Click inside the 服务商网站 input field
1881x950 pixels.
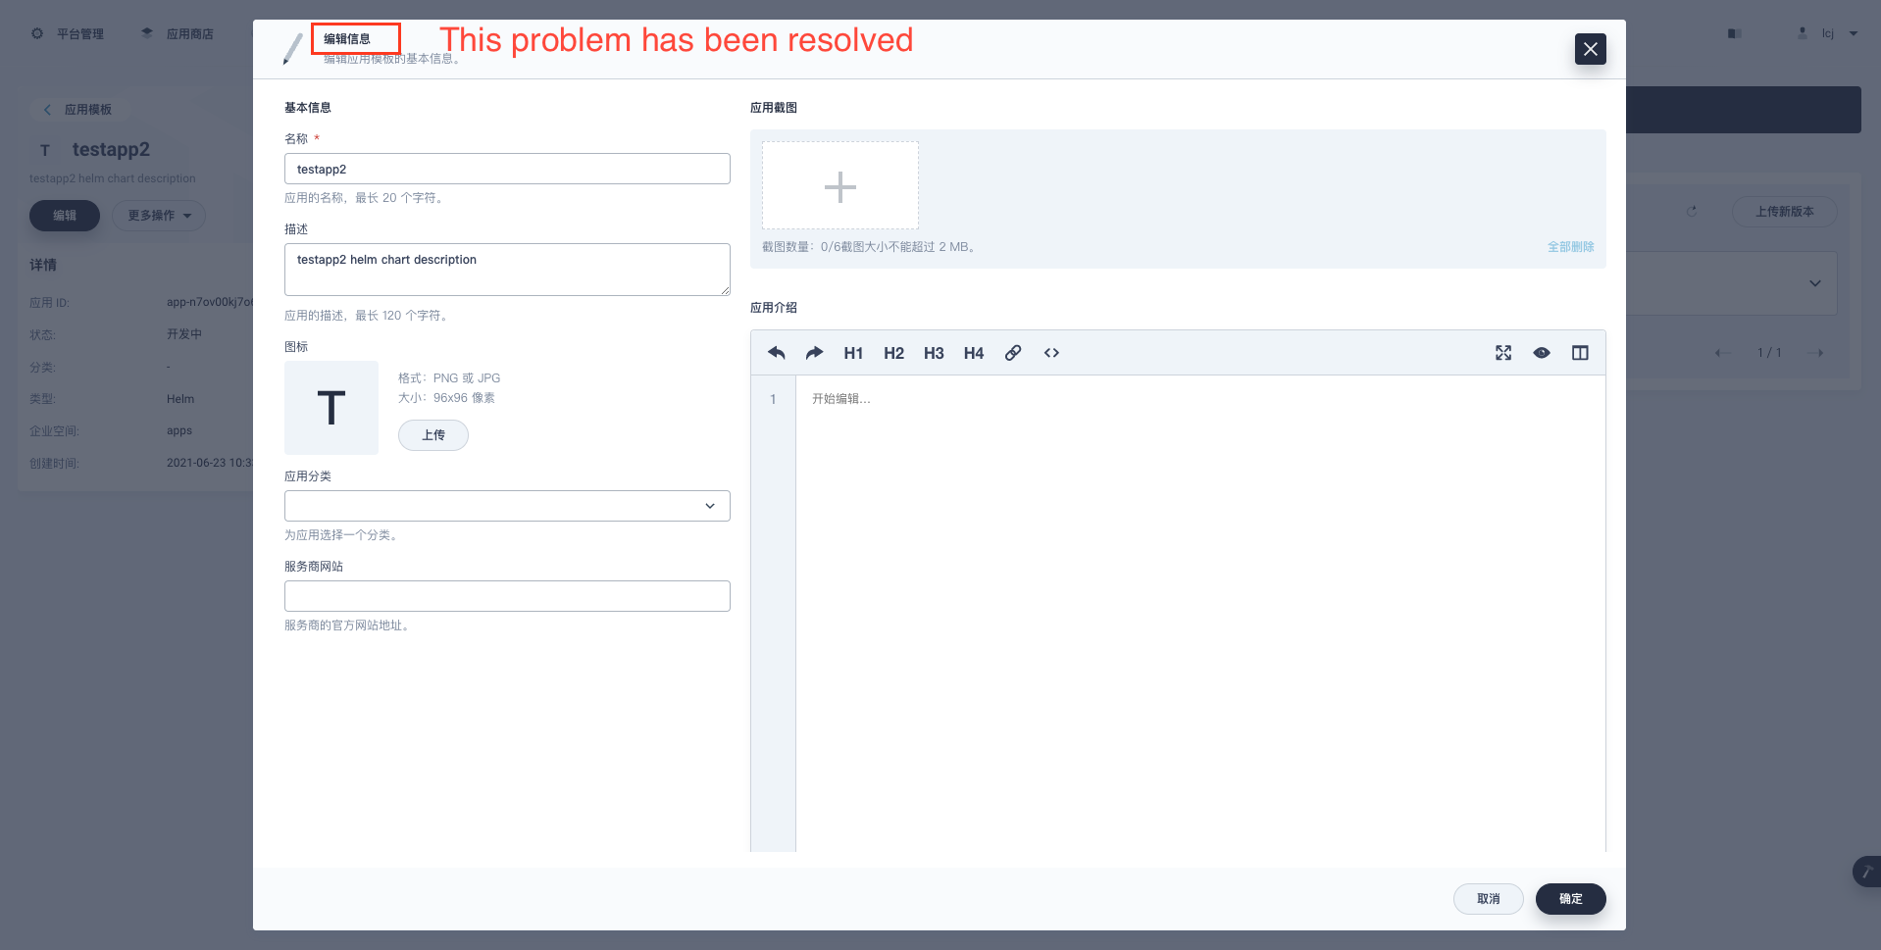[x=506, y=595]
